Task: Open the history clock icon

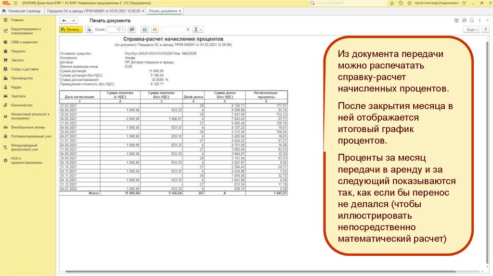Action: click(401, 3)
